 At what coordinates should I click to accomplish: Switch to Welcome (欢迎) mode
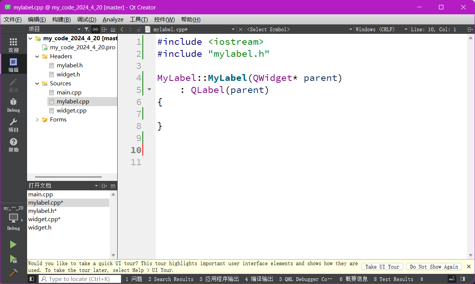coord(13,45)
